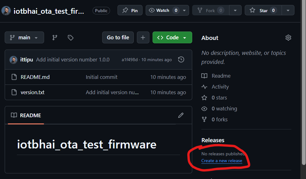
Task: Open the README.md file
Action: (x=35, y=77)
